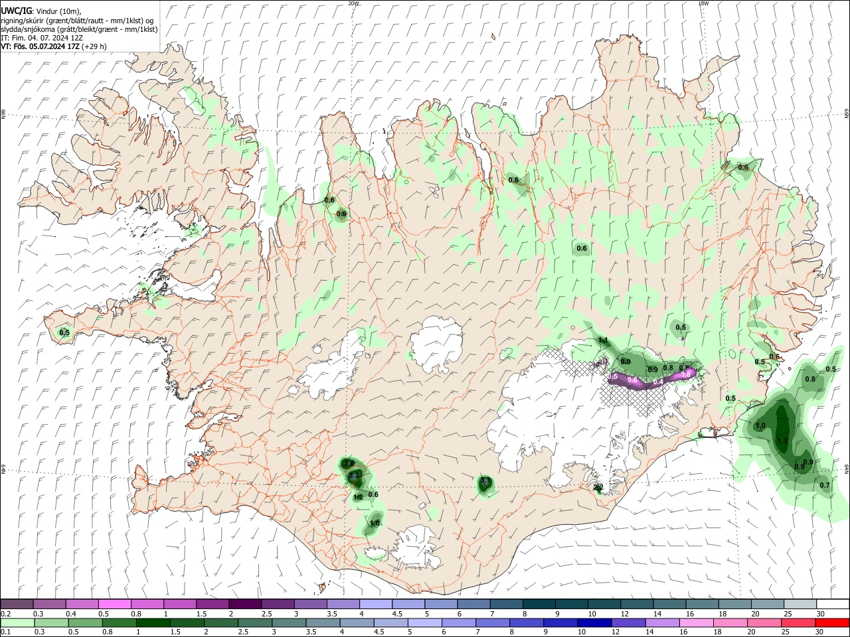
Task: Click the "slydda/snjókoma" legend description line
Action: pyautogui.click(x=79, y=29)
